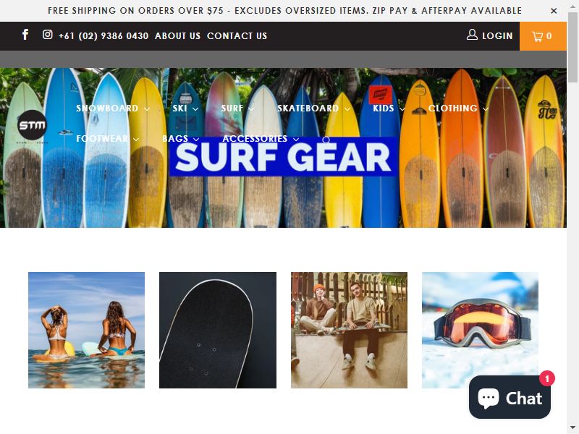Open the surfers in water thumbnail
The height and width of the screenshot is (434, 579).
[x=86, y=330]
